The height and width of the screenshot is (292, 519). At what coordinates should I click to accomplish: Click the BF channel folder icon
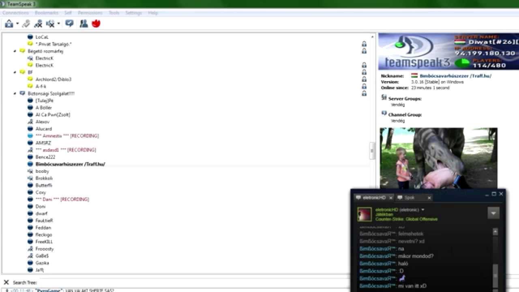click(22, 72)
